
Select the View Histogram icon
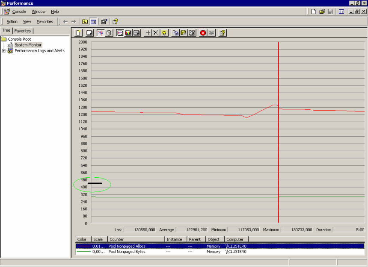[128, 33]
